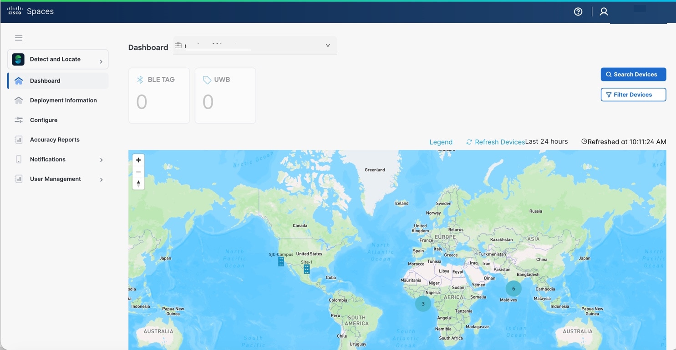676x350 pixels.
Task: Click the Bluetooth BLE TAG icon
Action: 140,80
